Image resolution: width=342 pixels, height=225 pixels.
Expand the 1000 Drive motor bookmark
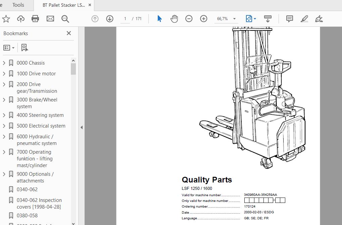pyautogui.click(x=4, y=74)
